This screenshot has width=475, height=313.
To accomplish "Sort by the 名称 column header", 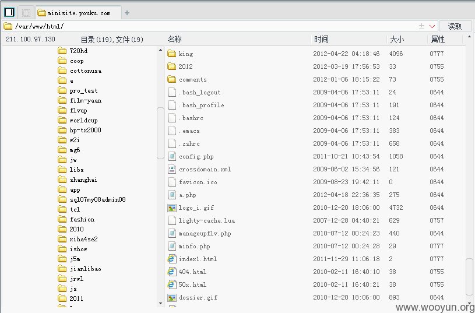I will click(175, 39).
